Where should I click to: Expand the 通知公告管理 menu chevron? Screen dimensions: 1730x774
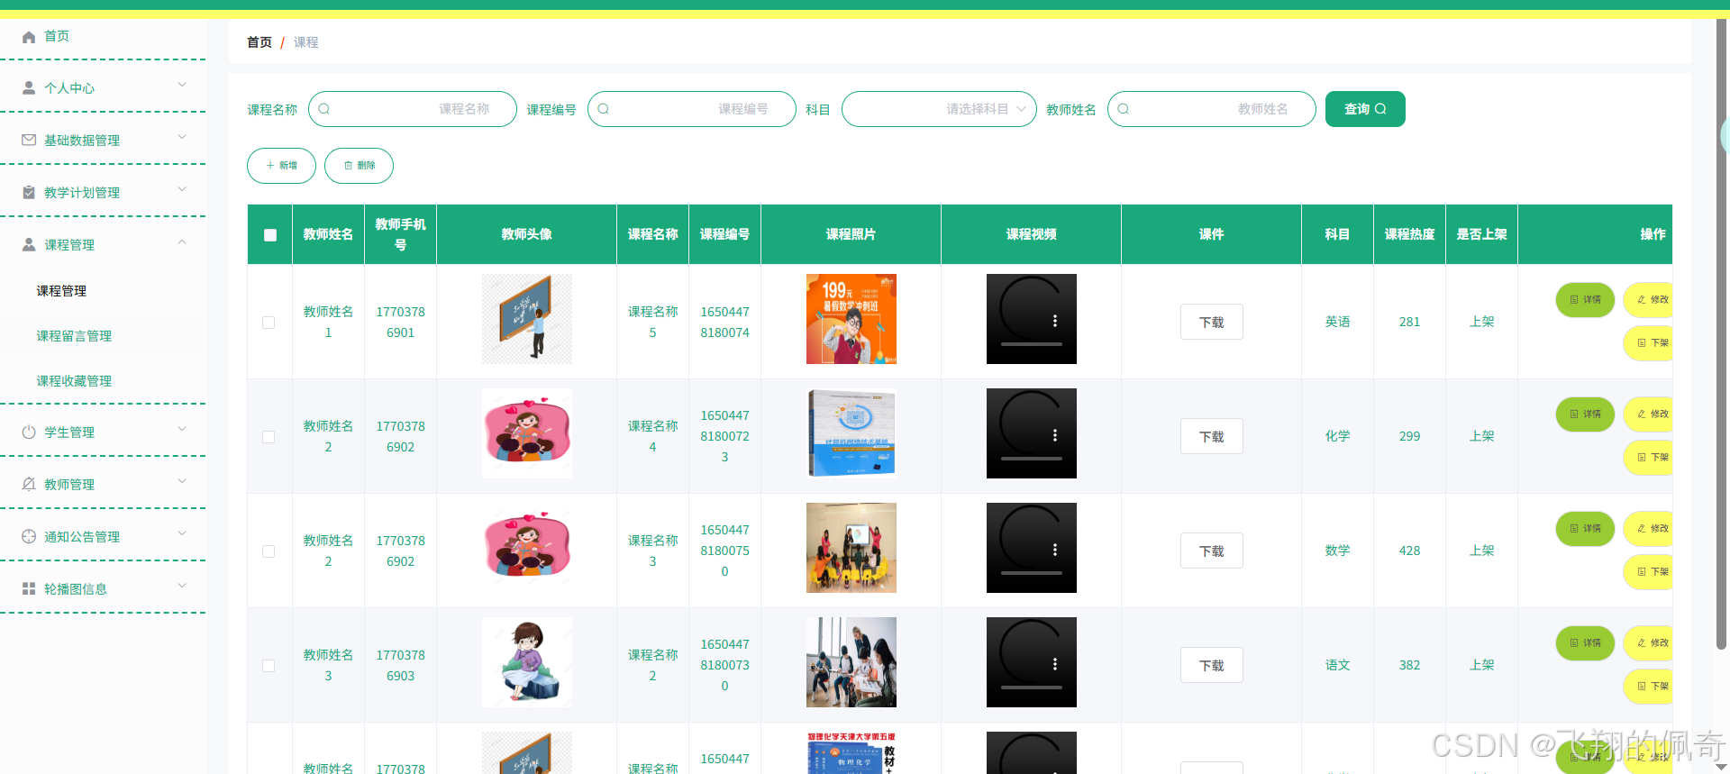pos(182,533)
